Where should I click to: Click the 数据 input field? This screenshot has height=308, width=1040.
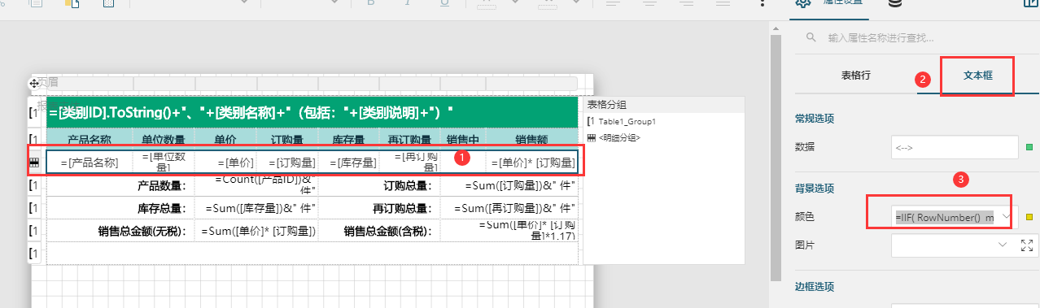(x=955, y=147)
